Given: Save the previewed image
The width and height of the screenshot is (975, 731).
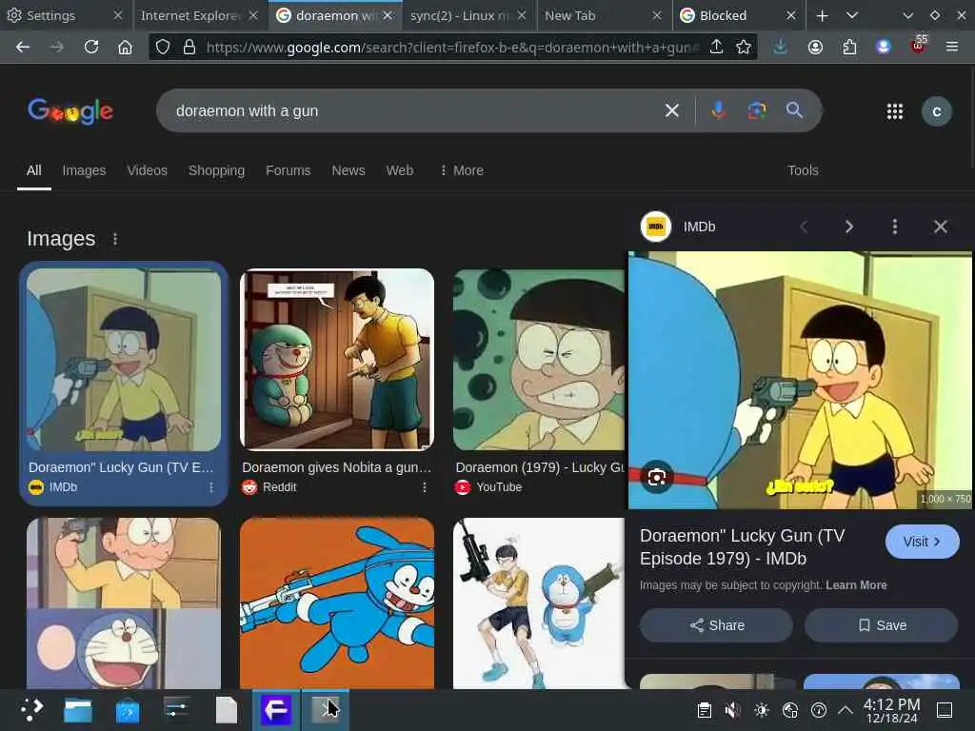Looking at the screenshot, I should click(x=881, y=625).
